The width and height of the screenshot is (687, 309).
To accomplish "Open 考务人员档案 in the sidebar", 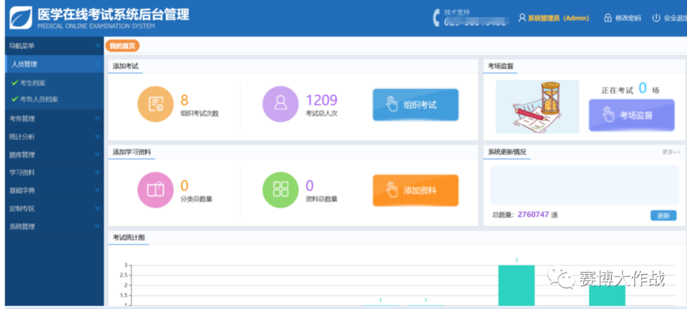I will click(39, 99).
